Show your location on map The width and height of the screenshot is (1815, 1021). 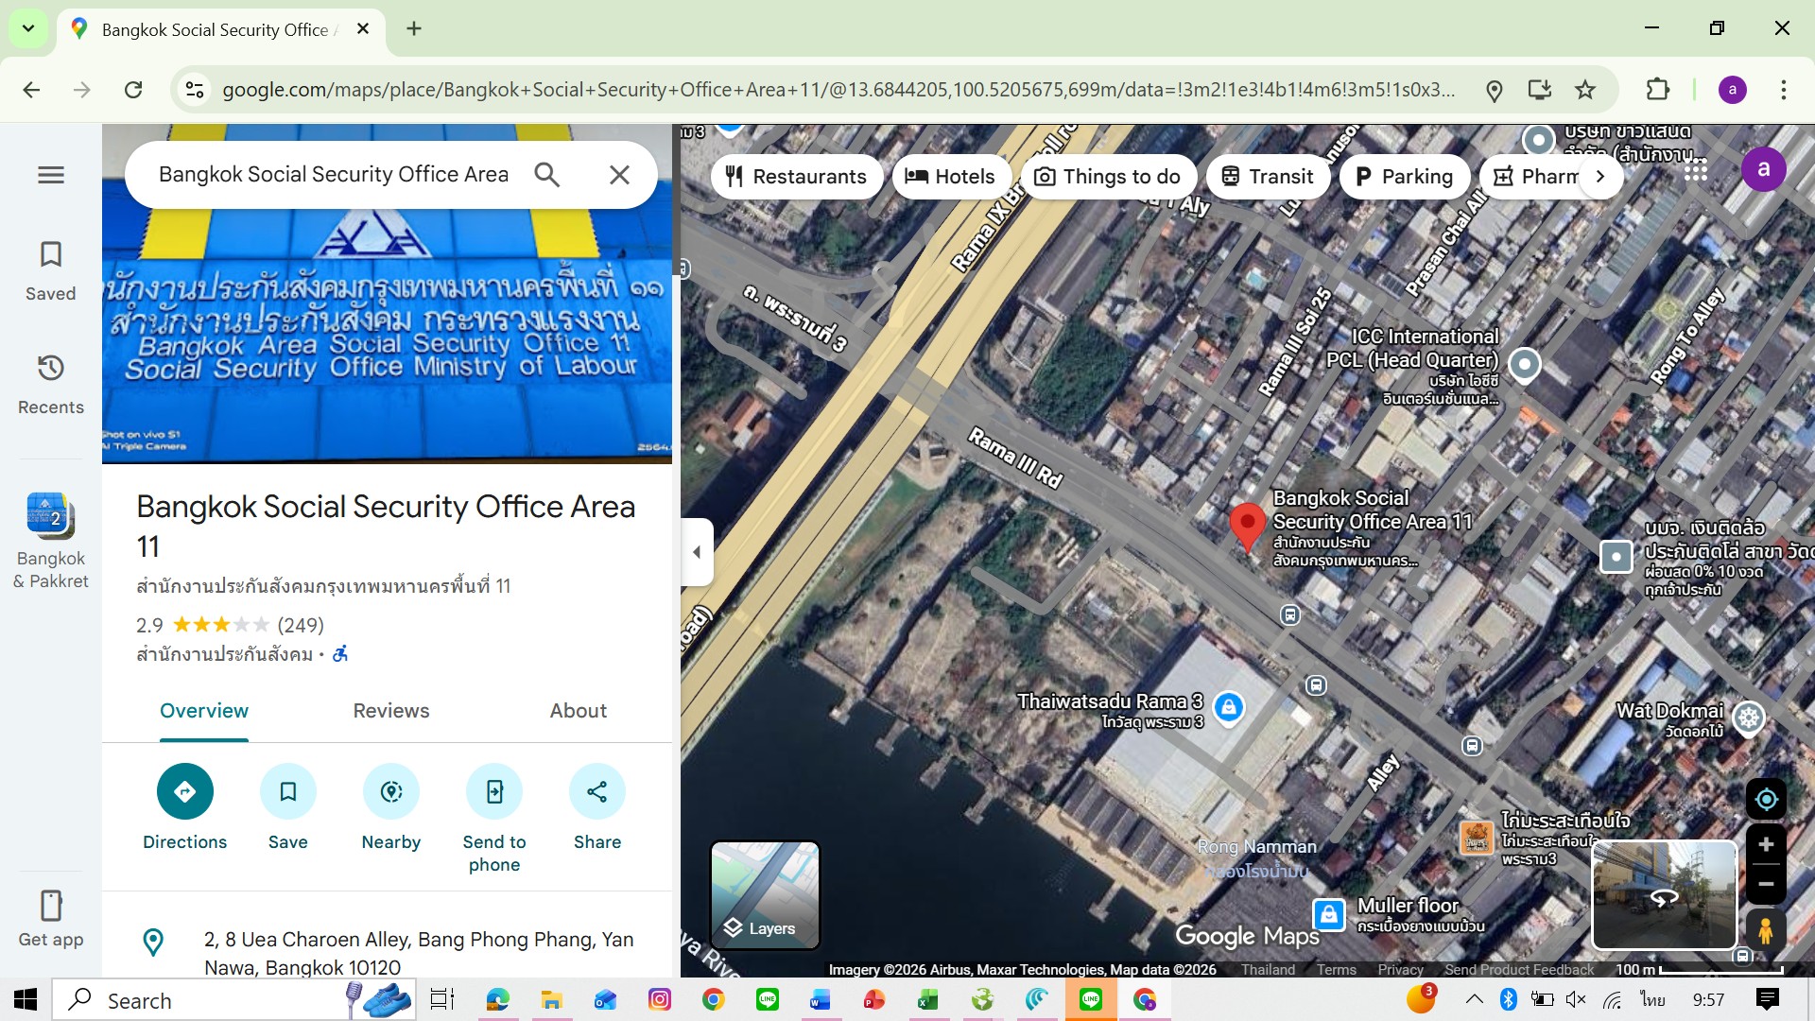[x=1765, y=800]
